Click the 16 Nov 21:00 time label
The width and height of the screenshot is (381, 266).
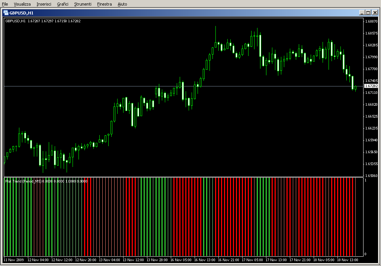coord(228,260)
